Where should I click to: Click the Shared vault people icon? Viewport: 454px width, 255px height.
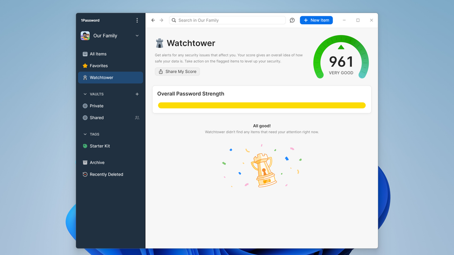pos(137,118)
